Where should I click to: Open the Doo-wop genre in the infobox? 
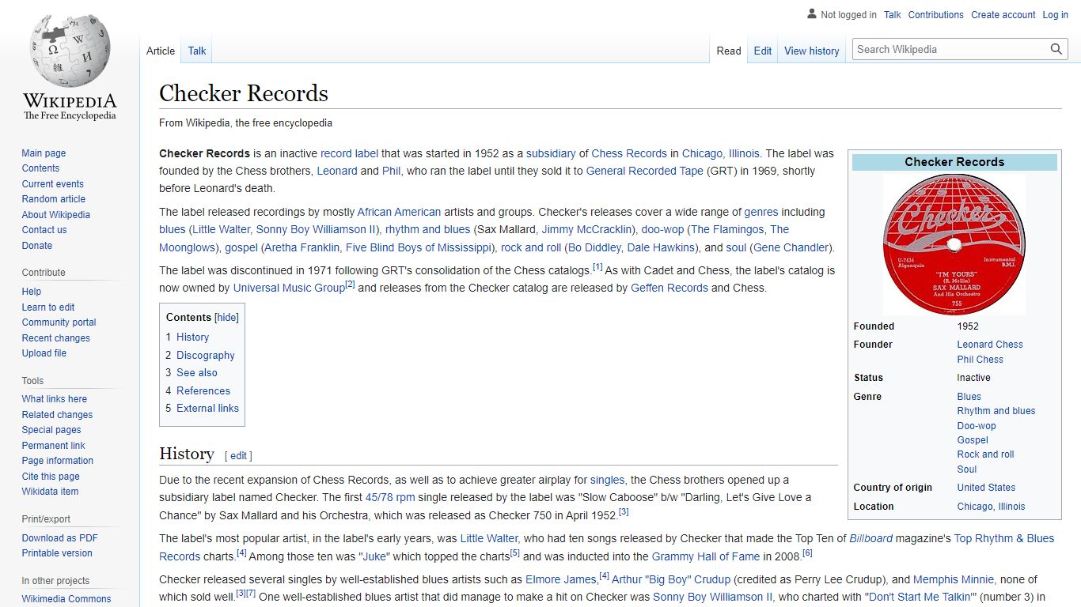coord(977,426)
